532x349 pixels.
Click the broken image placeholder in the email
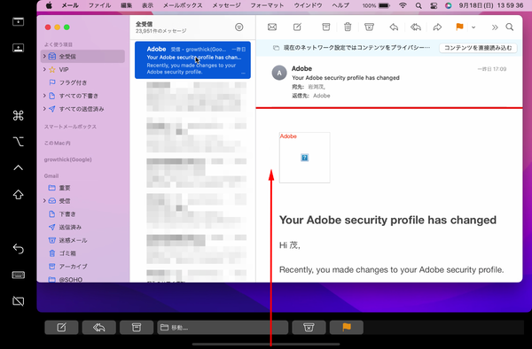coord(304,158)
